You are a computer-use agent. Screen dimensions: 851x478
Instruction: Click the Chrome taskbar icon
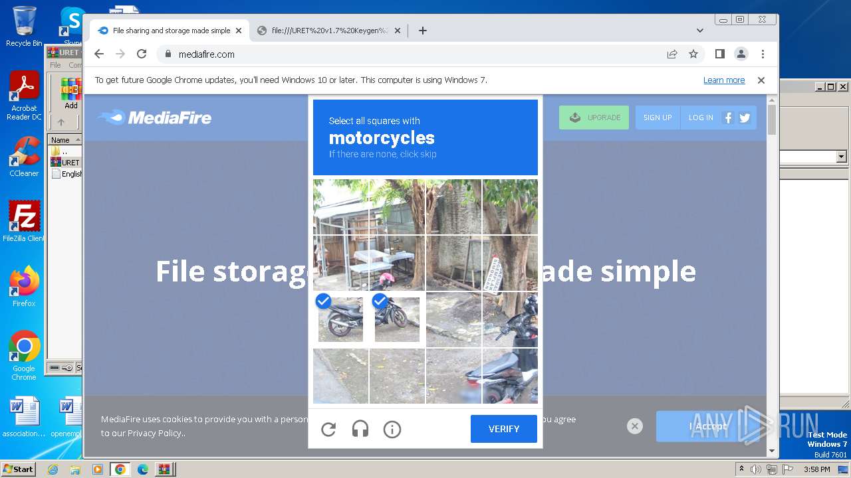pos(120,469)
